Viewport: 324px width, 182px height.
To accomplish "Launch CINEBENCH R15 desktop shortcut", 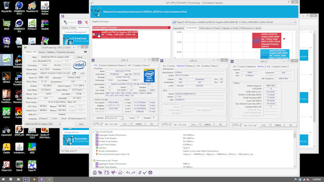I will 19,26.
